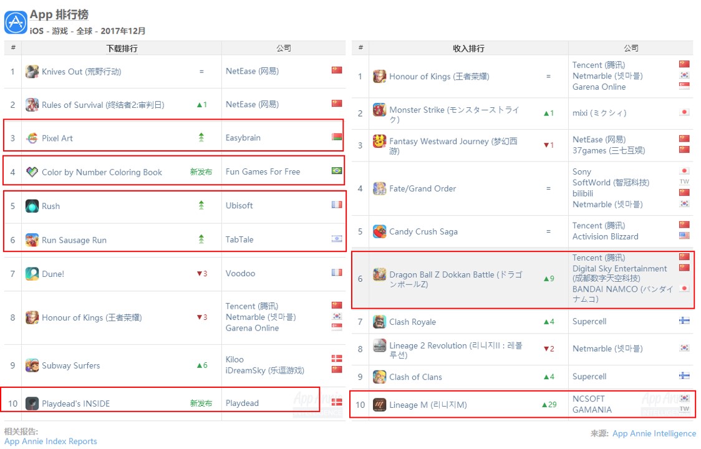Viewport: 701px width, 449px height.
Task: Open the Fate/Grand Order icon
Action: coord(380,189)
